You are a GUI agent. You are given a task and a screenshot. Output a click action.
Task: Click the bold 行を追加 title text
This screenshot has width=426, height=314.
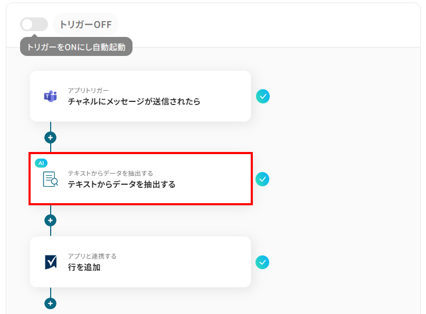pos(84,267)
